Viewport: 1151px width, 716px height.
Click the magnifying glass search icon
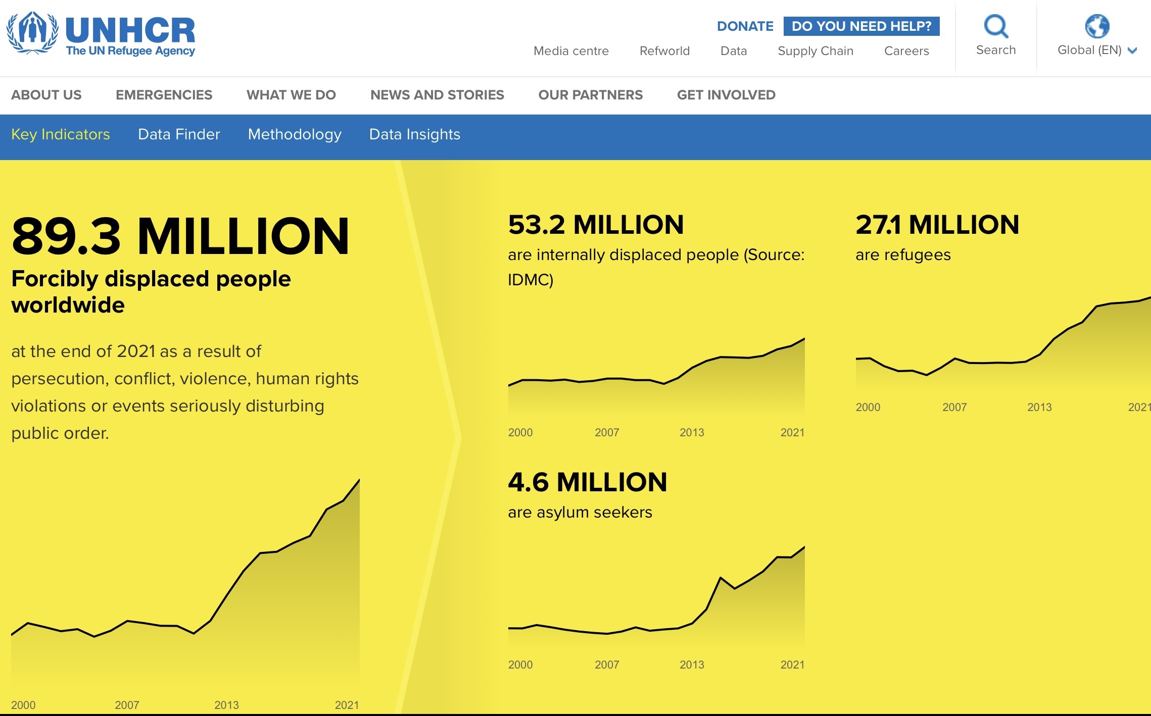[x=995, y=26]
